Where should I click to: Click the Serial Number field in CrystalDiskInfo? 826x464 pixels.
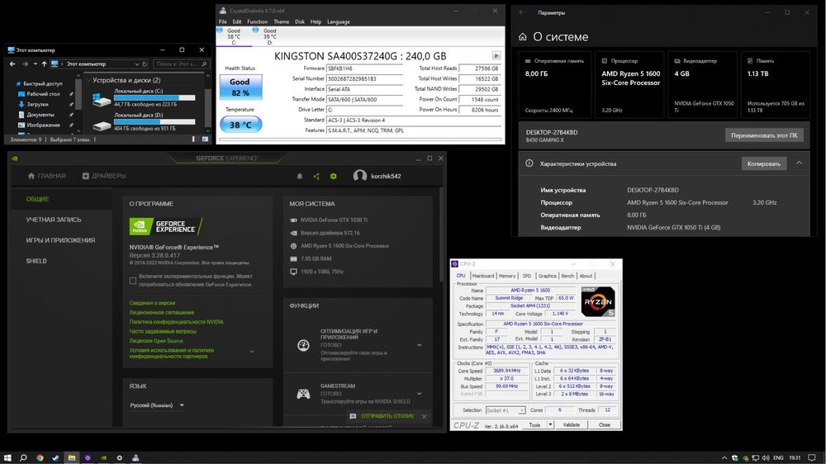click(x=364, y=79)
